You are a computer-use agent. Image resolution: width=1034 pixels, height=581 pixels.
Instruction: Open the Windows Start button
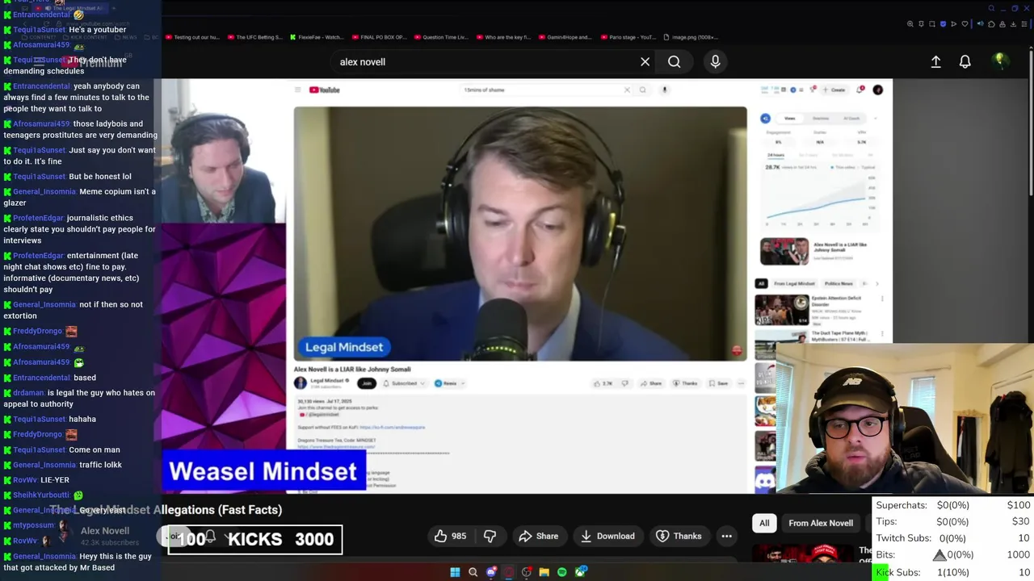455,572
